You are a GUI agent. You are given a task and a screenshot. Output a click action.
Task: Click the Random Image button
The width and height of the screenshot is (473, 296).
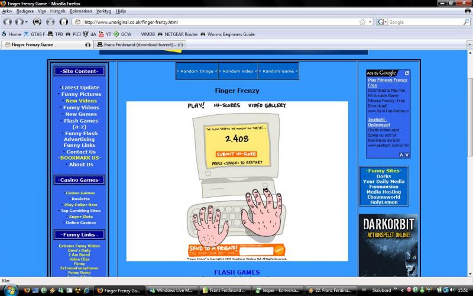[x=197, y=71]
